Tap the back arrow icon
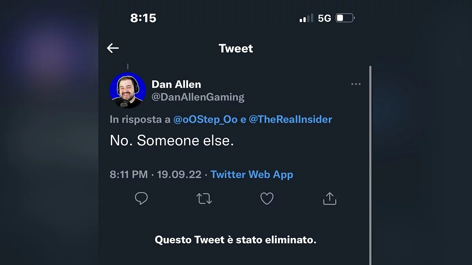 (x=113, y=48)
